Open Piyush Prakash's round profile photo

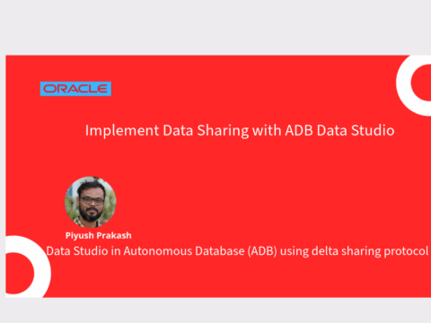tap(91, 202)
